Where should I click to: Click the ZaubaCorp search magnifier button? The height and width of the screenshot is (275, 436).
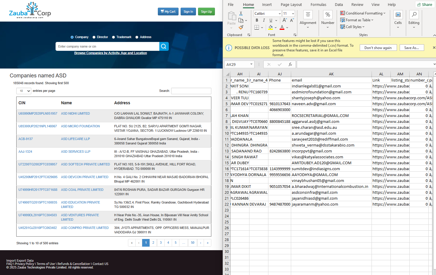164,46
